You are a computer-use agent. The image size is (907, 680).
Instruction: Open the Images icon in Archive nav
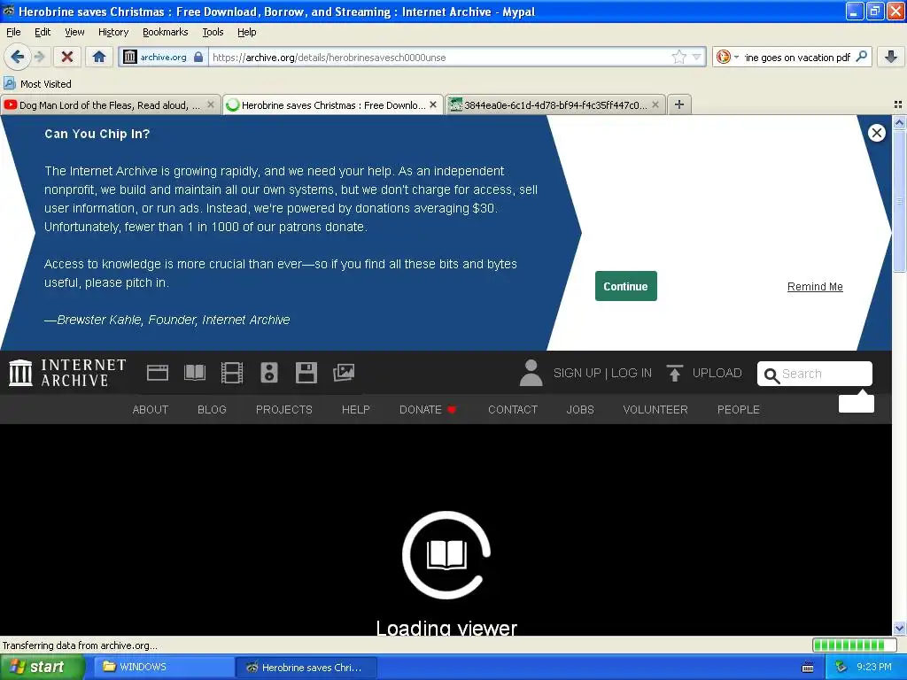coord(344,373)
